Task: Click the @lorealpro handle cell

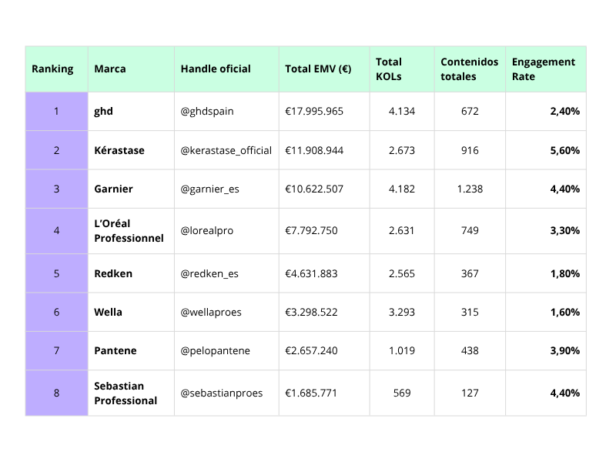Action: (207, 231)
